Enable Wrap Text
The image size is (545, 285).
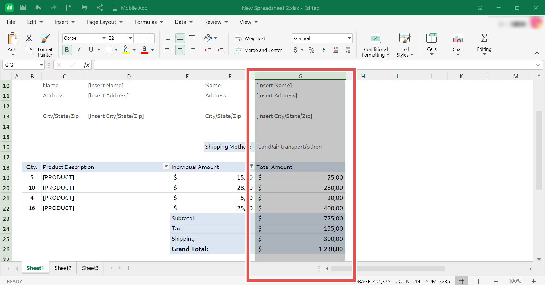[x=250, y=38]
